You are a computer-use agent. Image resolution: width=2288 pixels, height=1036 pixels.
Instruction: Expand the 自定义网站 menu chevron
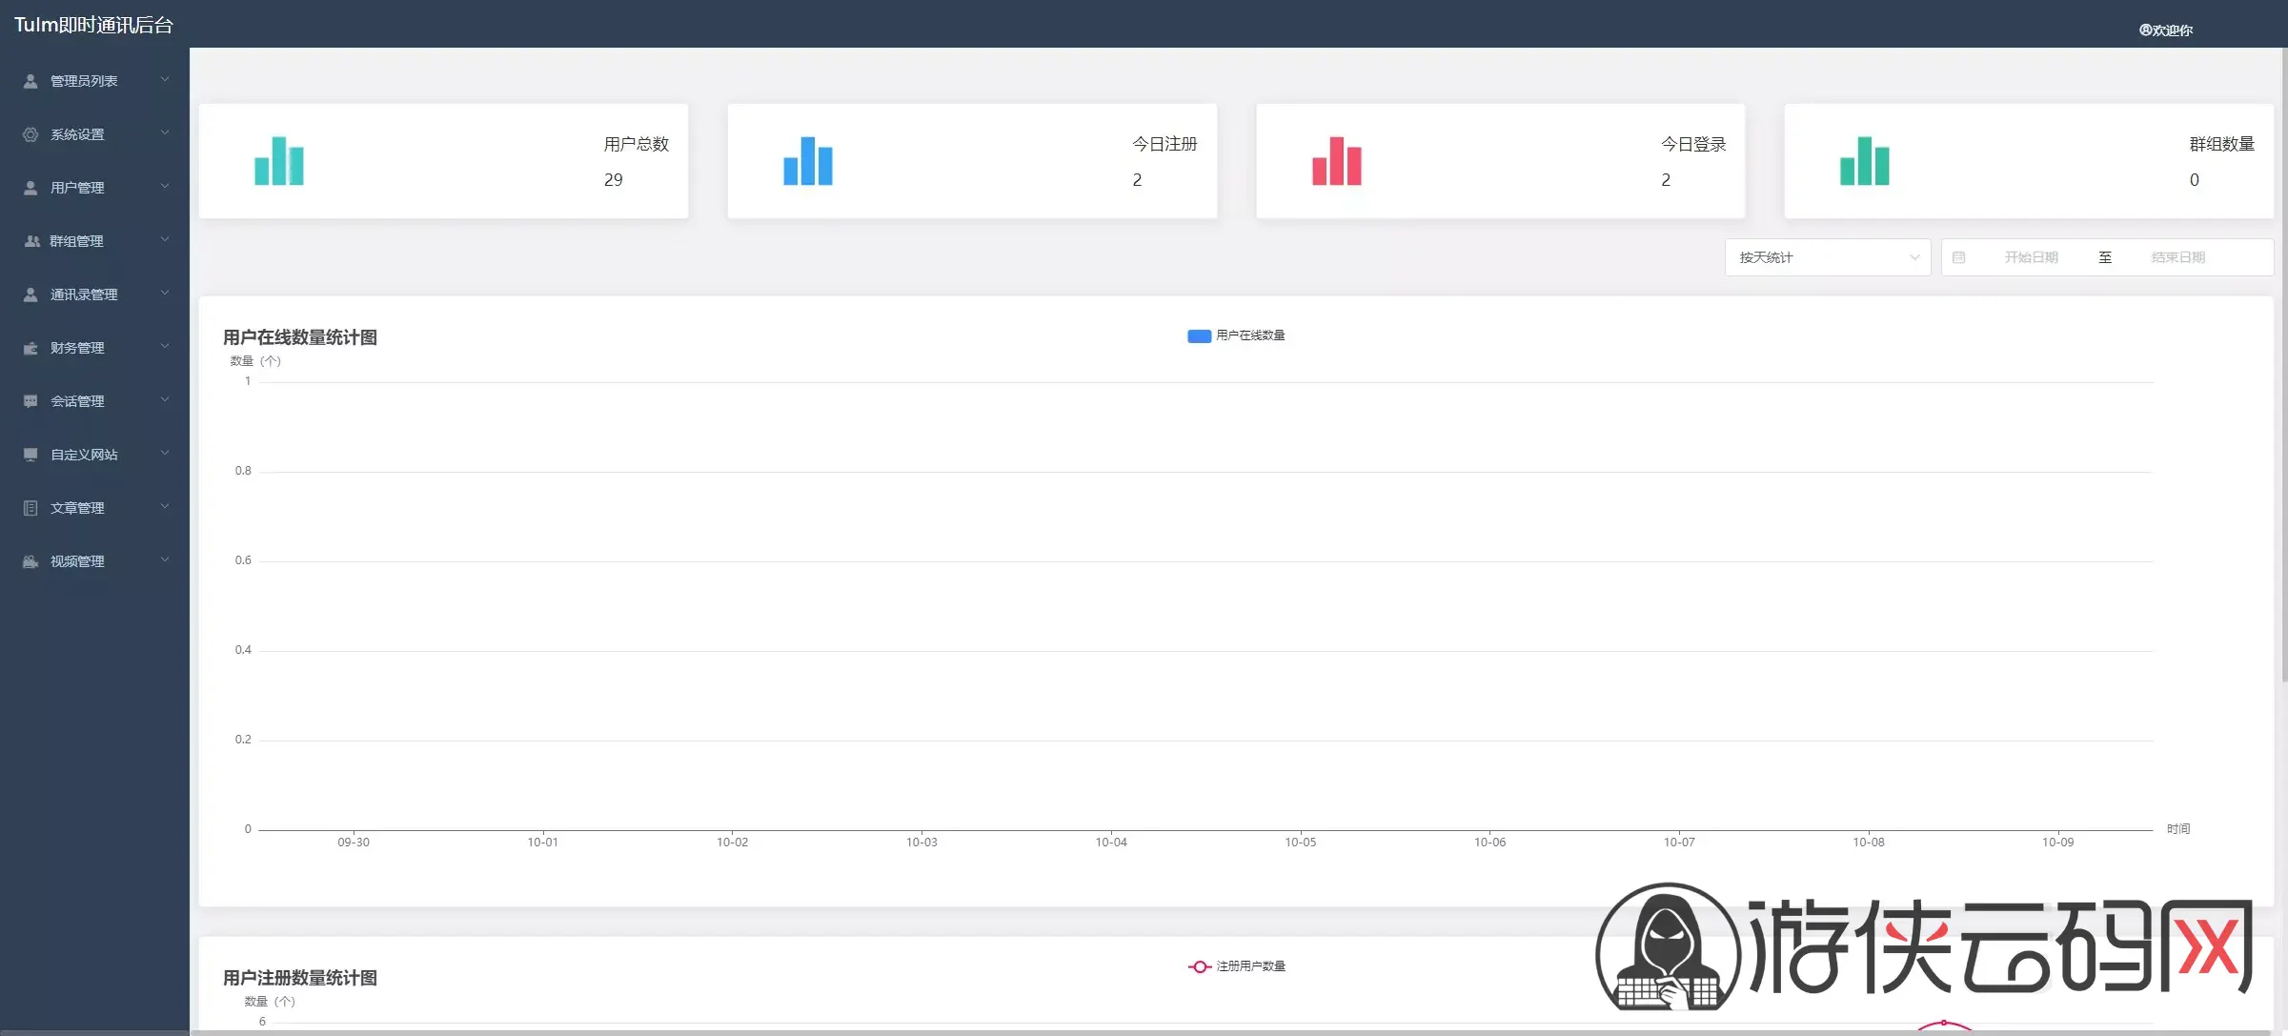coord(165,454)
